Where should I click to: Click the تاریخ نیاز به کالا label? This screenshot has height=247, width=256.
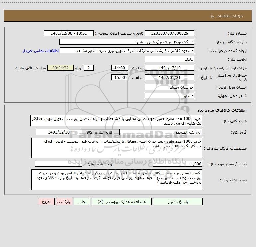pyautogui.click(x=99, y=132)
